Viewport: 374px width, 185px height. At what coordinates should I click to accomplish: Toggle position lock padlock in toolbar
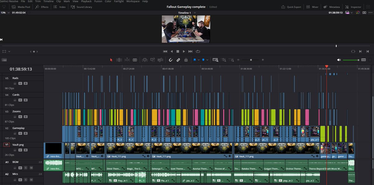186,60
